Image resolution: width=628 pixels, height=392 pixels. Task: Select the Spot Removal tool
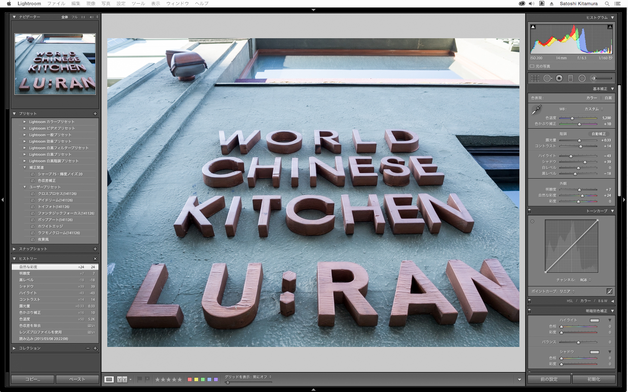tap(547, 78)
